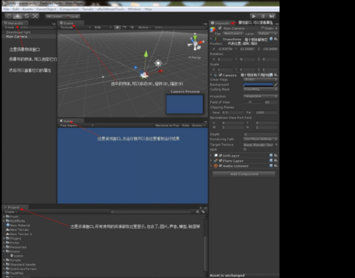Viewport: 355px width, 278px height.
Task: Open Transform component gear settings menu
Action: pos(276,39)
